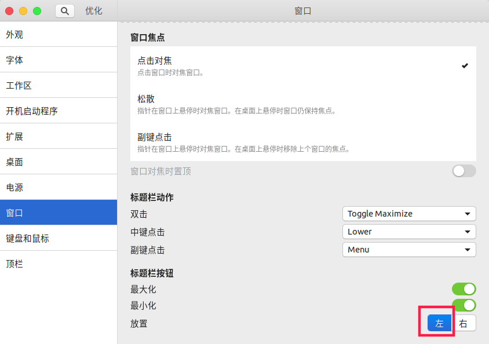Select the 点击对焦 focus mode

[x=303, y=65]
